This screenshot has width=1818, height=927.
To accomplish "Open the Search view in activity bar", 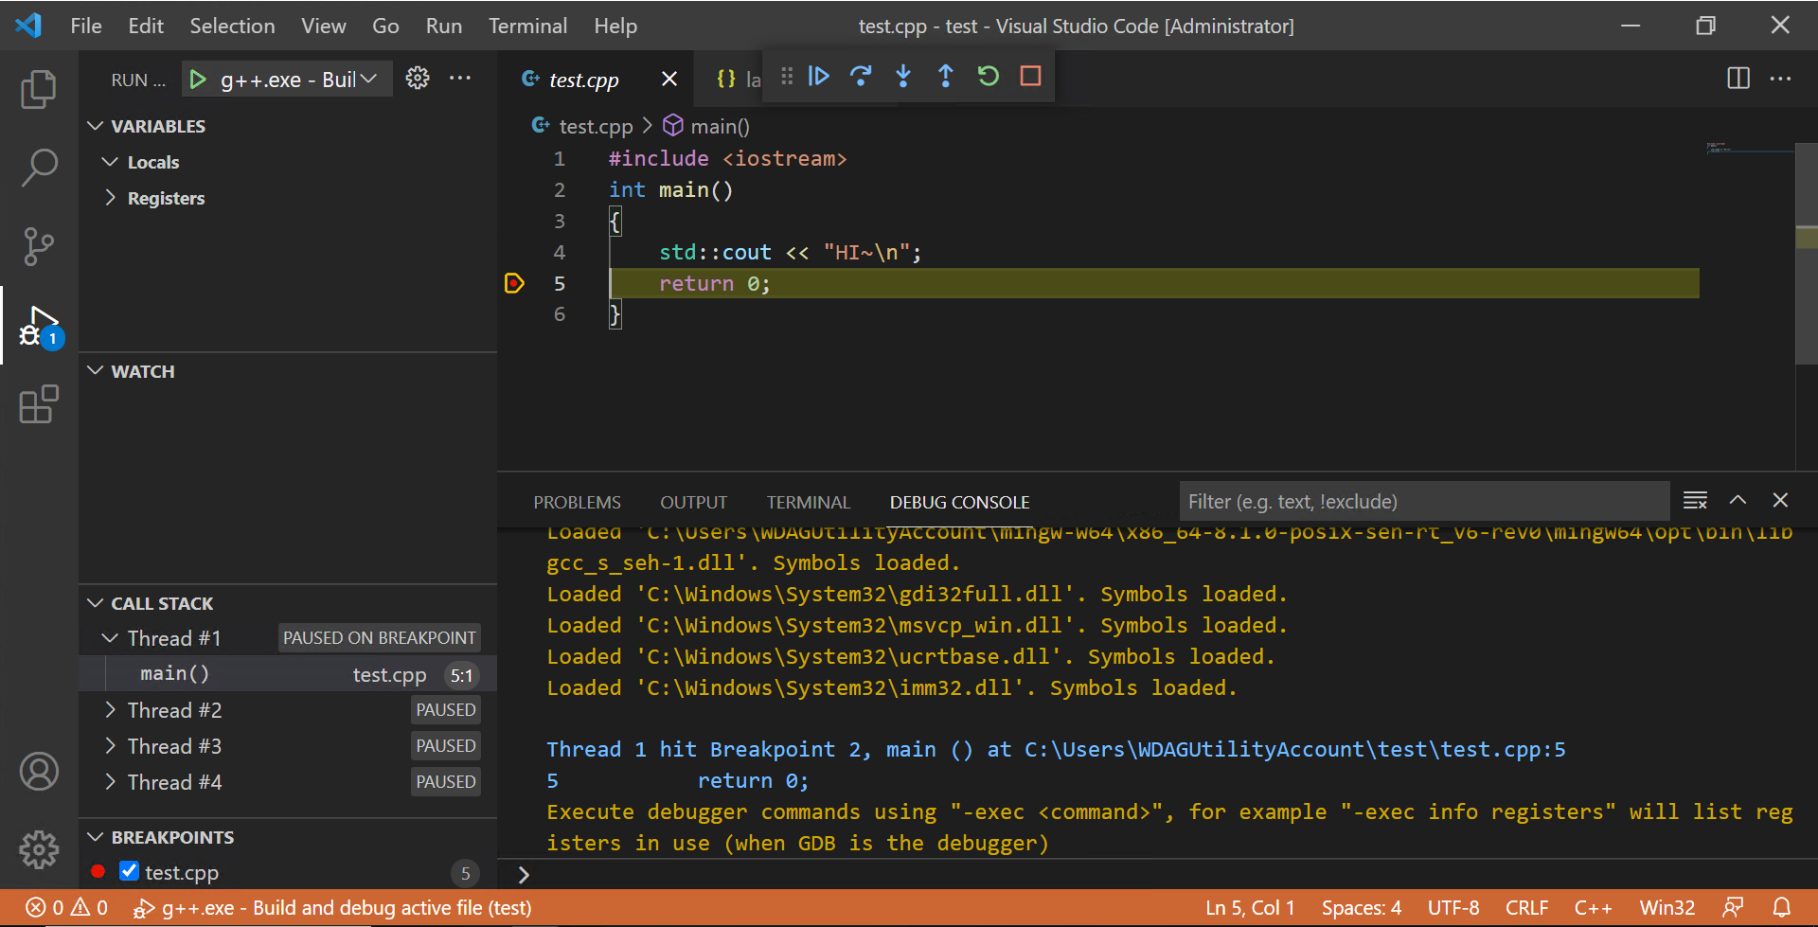I will click(39, 168).
